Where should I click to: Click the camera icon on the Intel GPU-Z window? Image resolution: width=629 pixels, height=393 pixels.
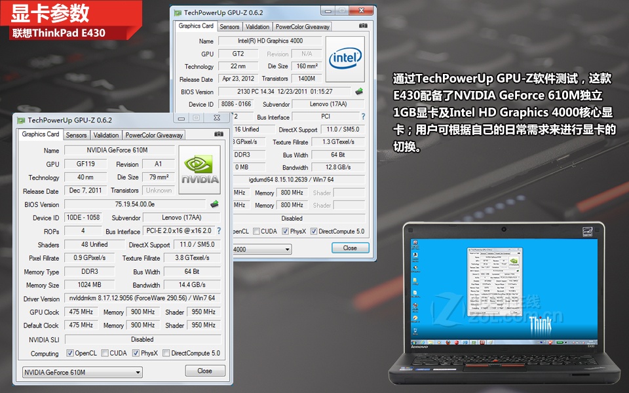coord(363,26)
